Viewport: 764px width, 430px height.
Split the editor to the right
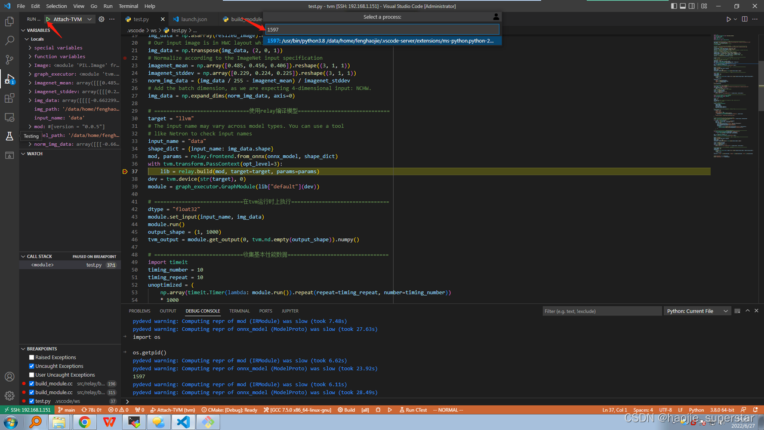click(744, 19)
